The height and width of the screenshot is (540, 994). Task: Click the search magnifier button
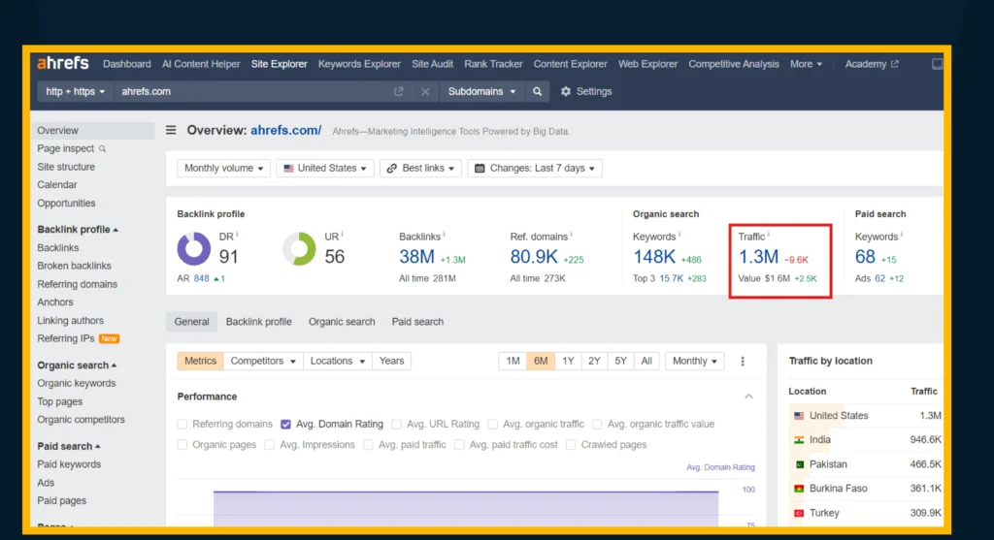[538, 91]
